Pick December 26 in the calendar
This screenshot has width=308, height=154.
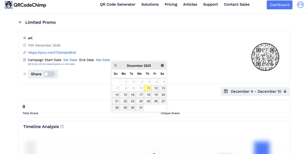pyautogui.click(x=155, y=101)
